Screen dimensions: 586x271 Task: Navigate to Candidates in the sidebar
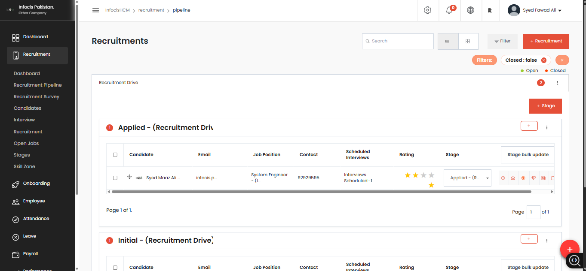click(x=28, y=108)
